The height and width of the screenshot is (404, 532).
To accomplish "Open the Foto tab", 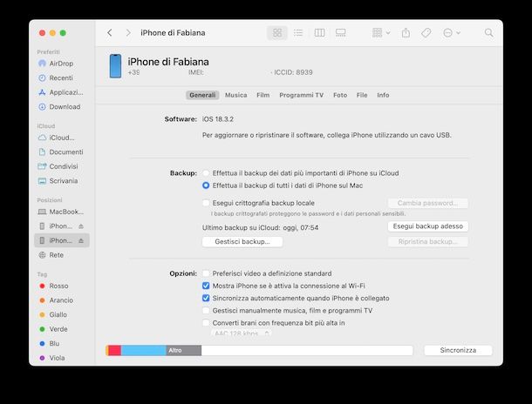I will [x=339, y=95].
